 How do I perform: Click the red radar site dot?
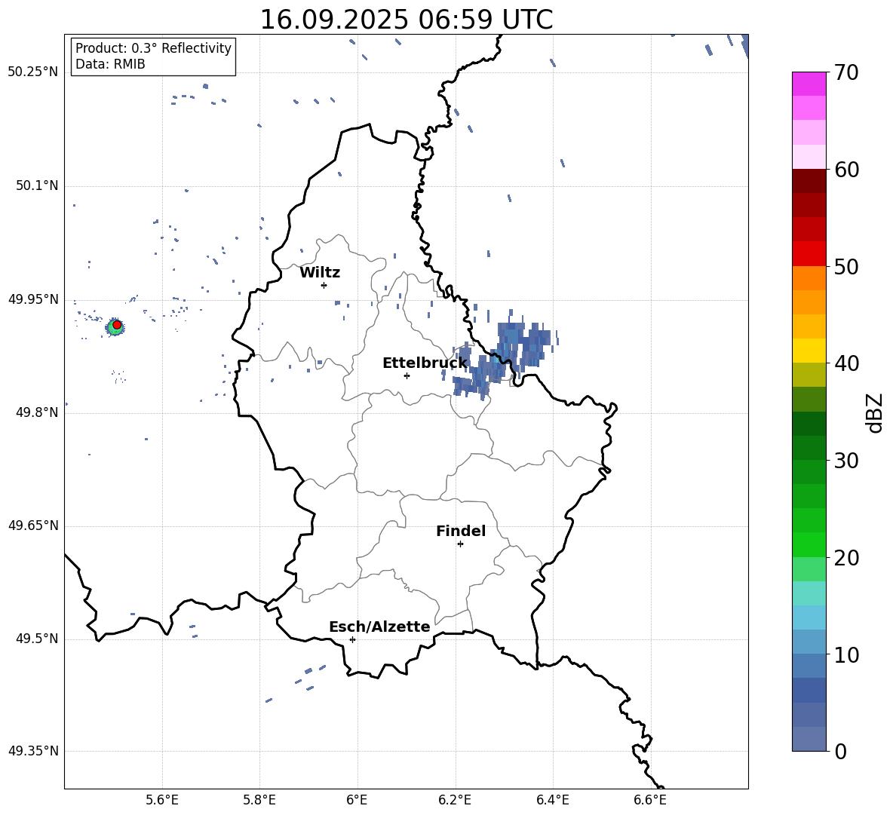(117, 324)
